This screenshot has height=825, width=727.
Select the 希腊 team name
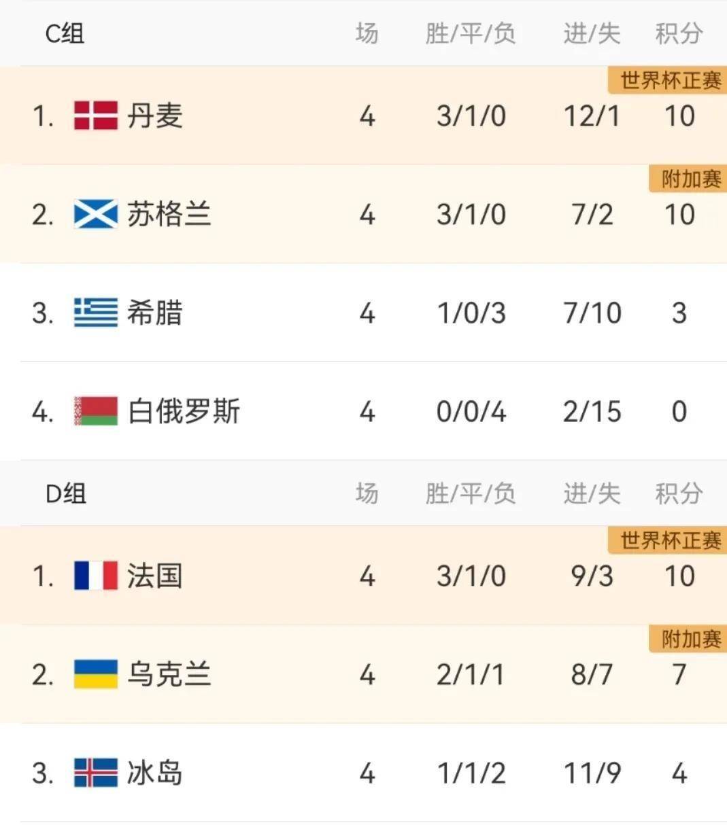click(155, 313)
